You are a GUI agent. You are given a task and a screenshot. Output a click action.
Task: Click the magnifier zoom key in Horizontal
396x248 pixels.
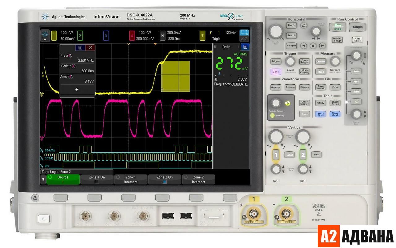click(304, 26)
